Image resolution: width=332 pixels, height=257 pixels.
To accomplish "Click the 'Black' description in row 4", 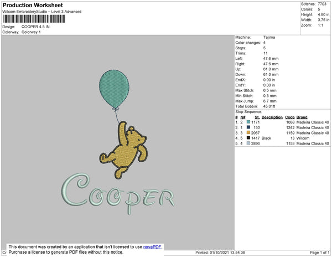I will [x=266, y=138].
